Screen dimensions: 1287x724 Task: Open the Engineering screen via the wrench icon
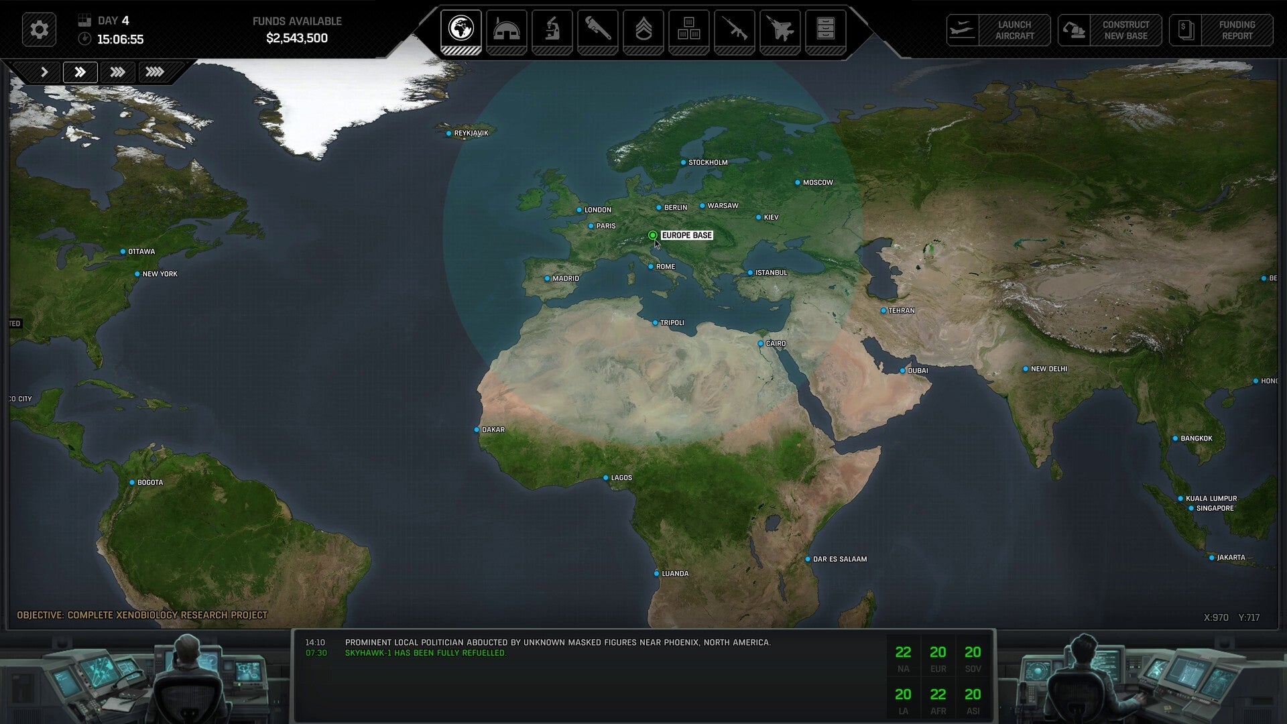597,29
